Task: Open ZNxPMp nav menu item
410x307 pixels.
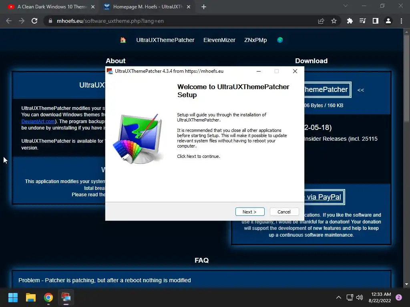Action: (x=255, y=40)
